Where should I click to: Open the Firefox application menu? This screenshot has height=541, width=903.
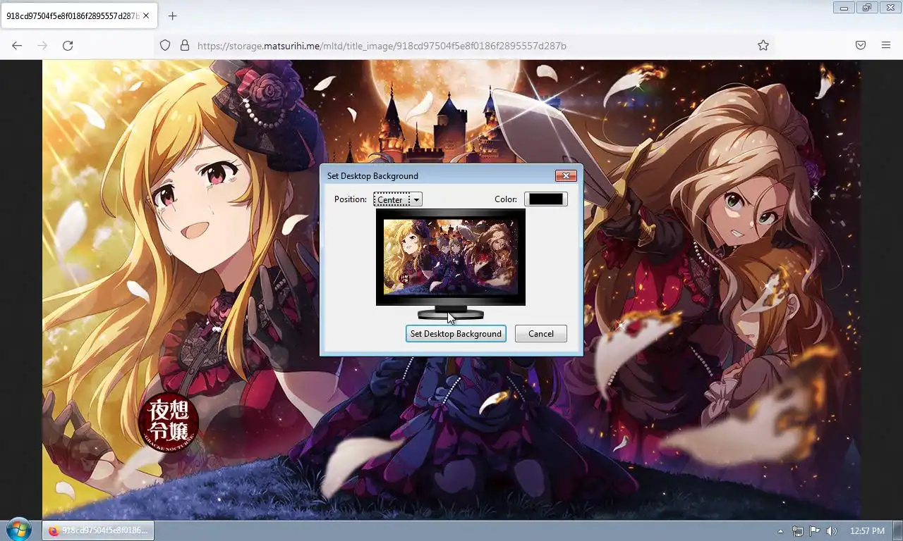pyautogui.click(x=886, y=45)
